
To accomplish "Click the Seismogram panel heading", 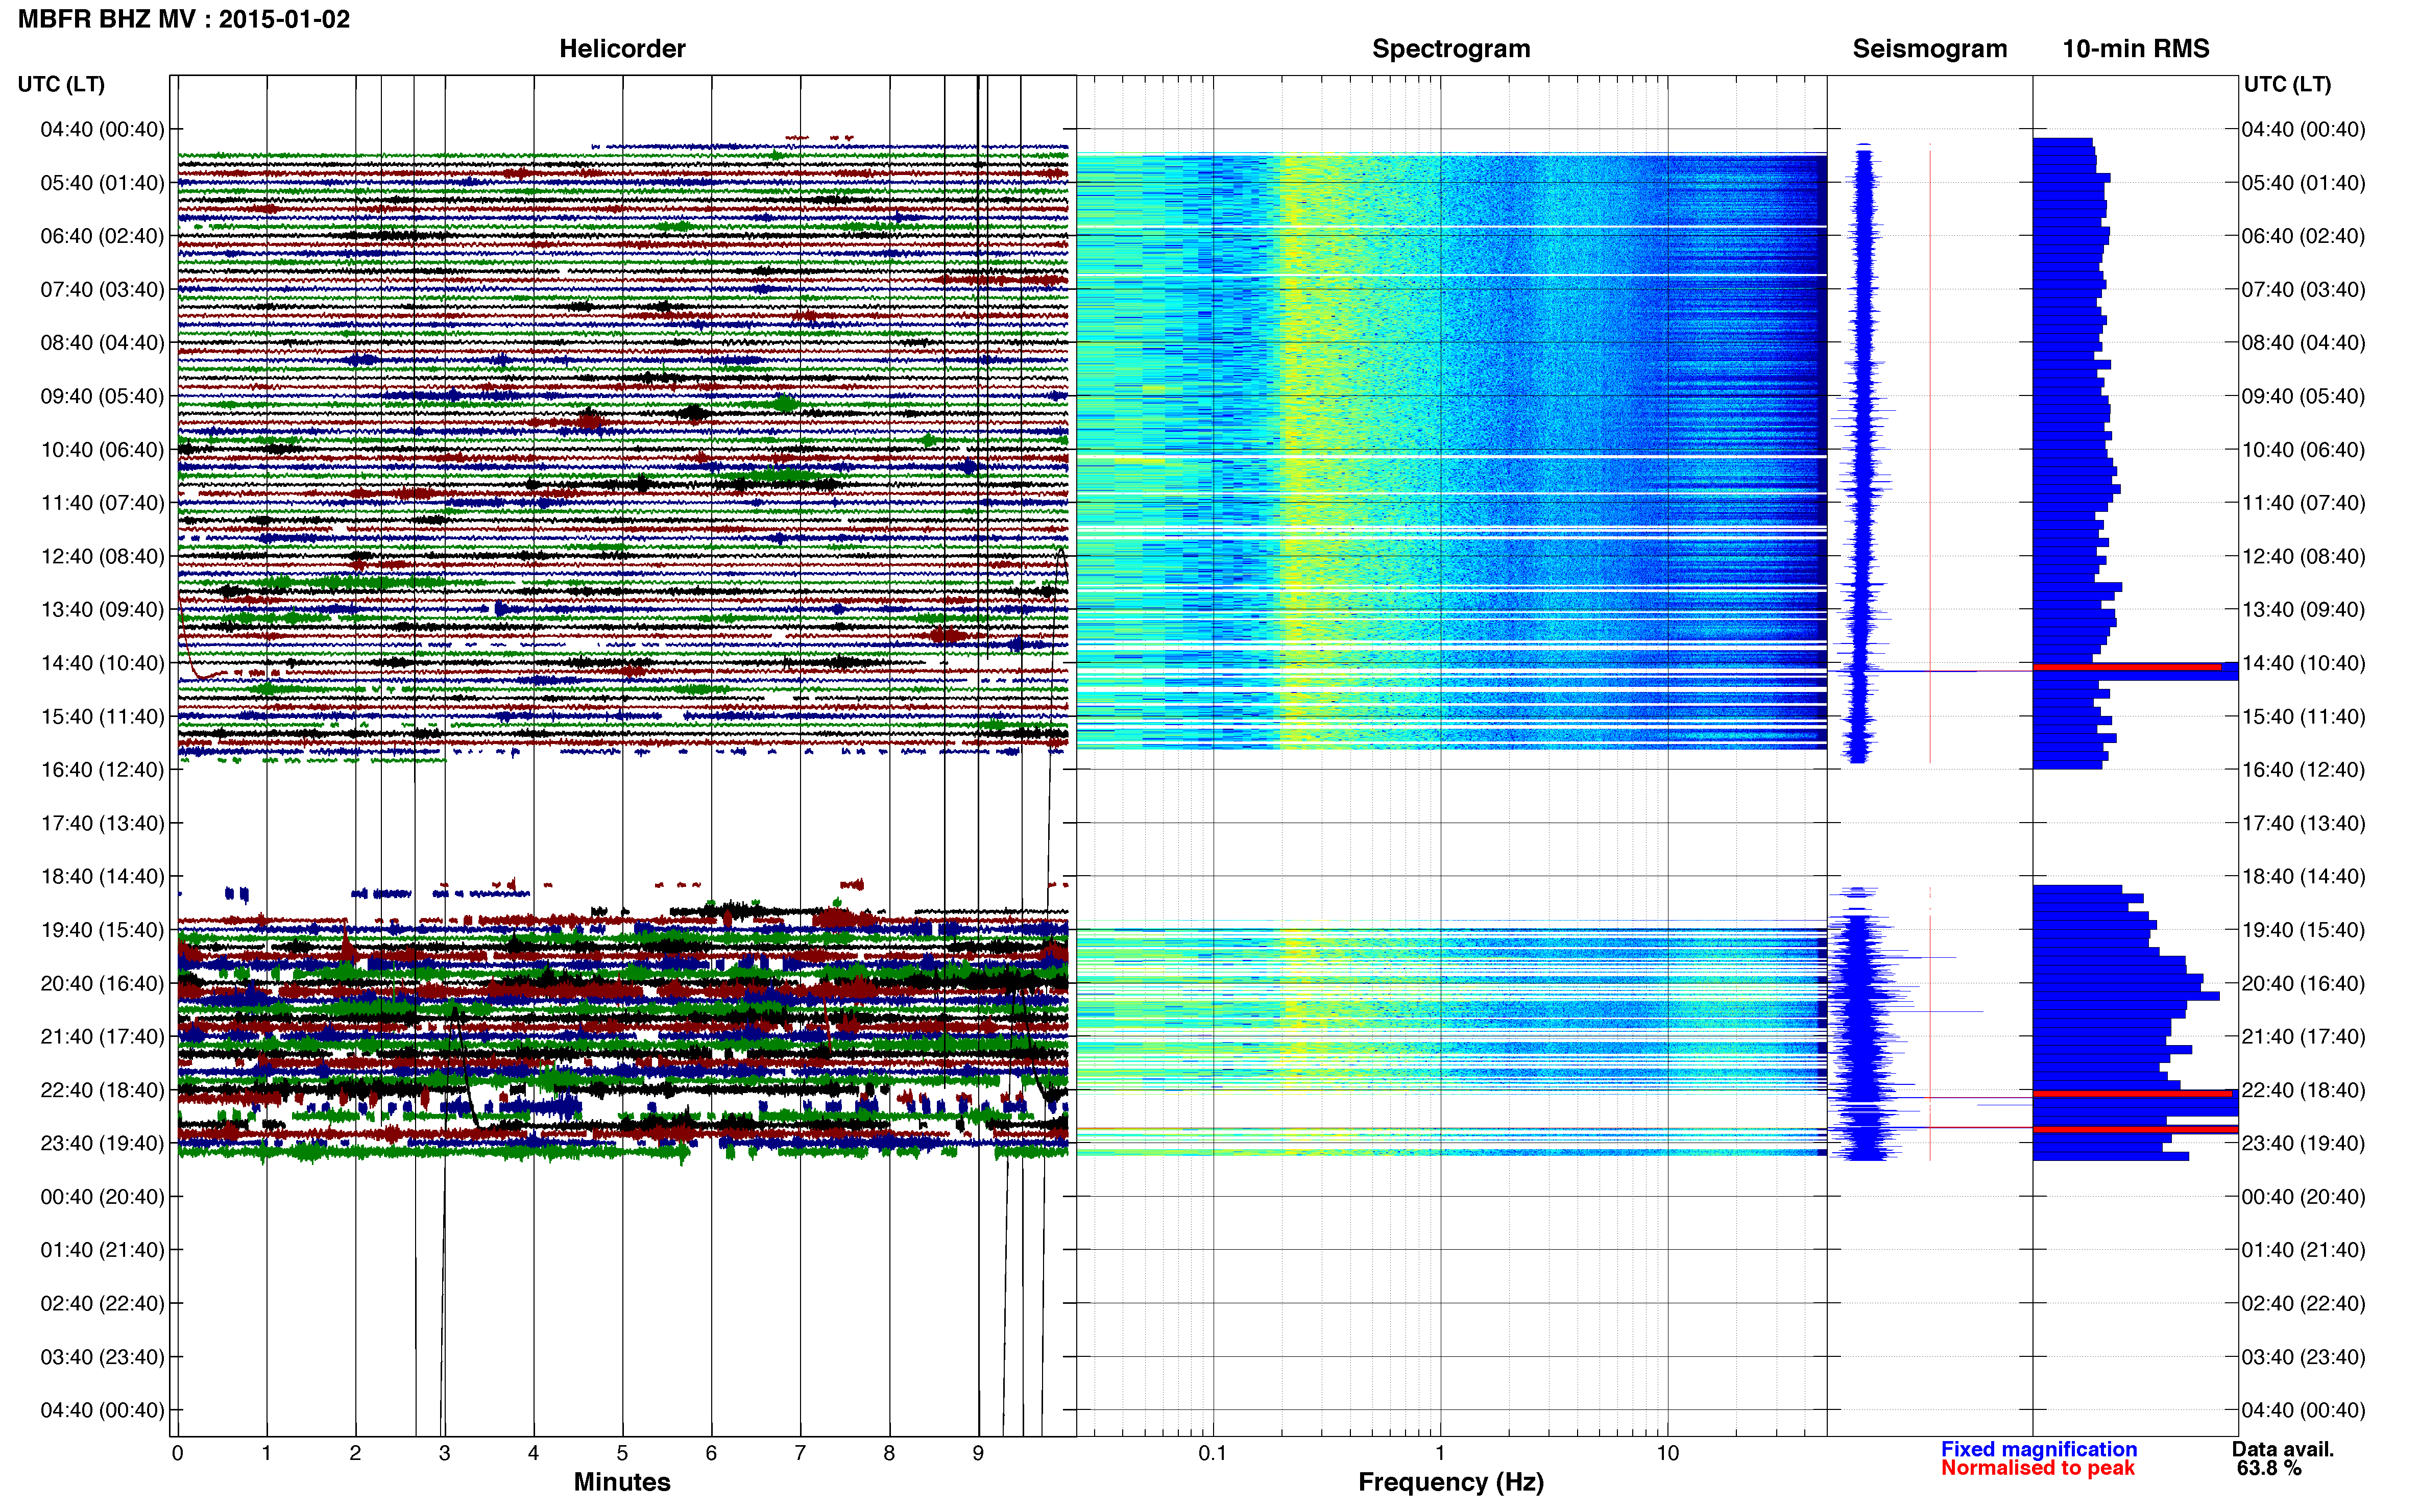I will point(1929,48).
